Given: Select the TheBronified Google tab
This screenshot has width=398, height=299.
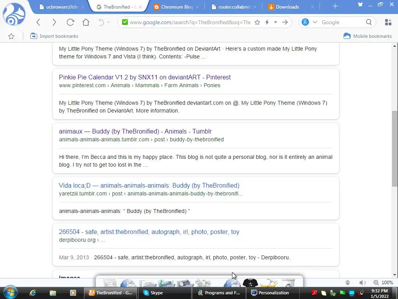Looking at the screenshot, I should pos(116,7).
